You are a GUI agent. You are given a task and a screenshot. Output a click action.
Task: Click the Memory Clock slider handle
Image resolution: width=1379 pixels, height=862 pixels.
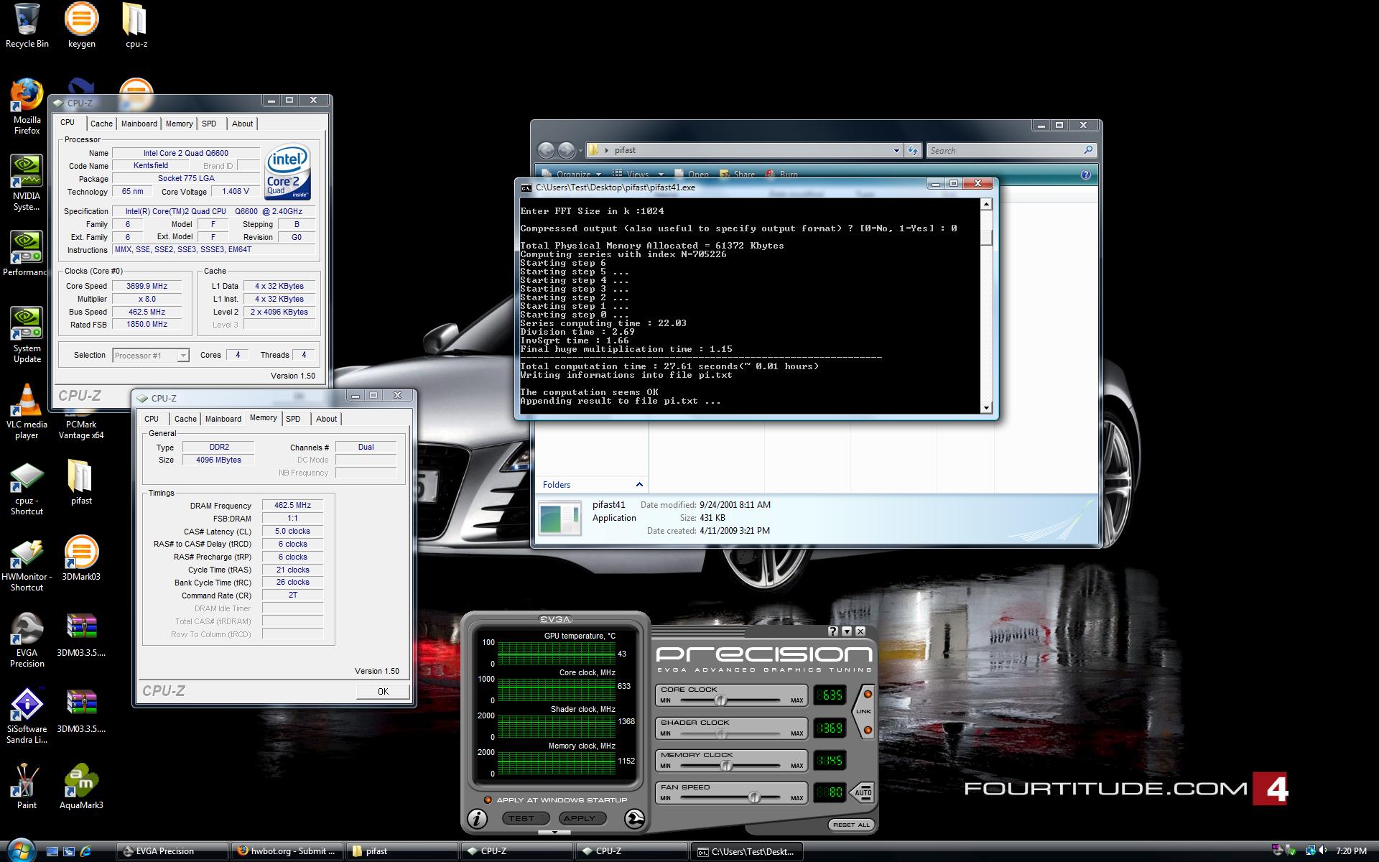click(x=726, y=766)
